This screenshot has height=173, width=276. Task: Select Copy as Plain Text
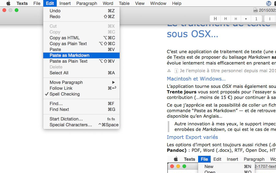[x=81, y=44]
